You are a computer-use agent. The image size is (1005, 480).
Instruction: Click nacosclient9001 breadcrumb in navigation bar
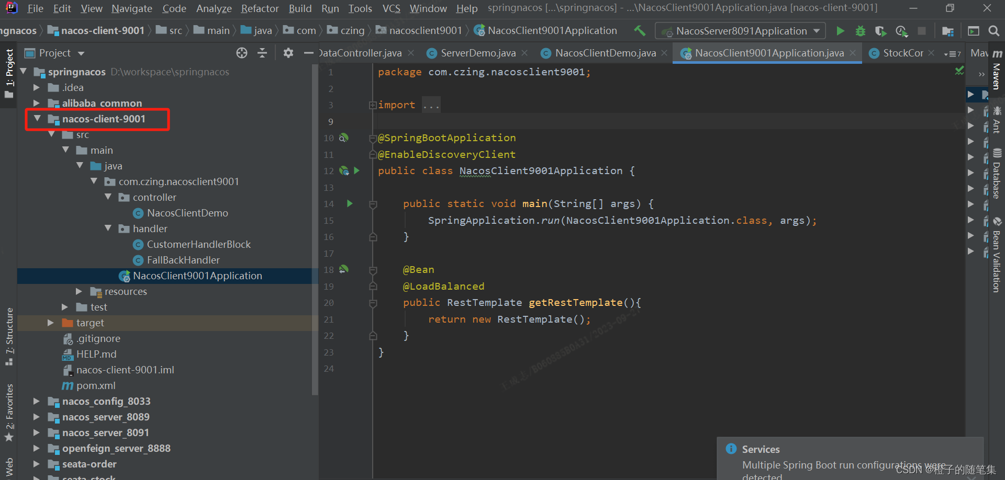click(419, 30)
